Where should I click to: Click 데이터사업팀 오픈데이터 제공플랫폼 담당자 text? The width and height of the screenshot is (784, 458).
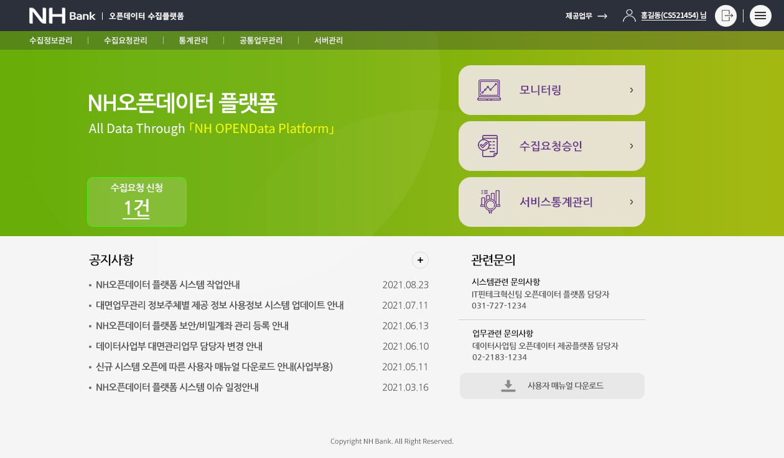click(x=545, y=346)
